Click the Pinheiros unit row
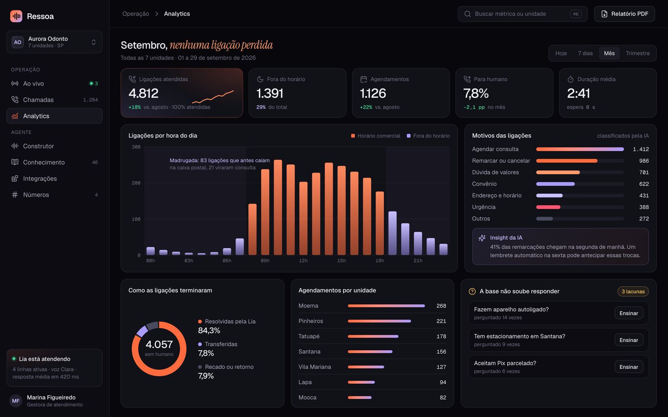The image size is (668, 417). [x=372, y=321]
